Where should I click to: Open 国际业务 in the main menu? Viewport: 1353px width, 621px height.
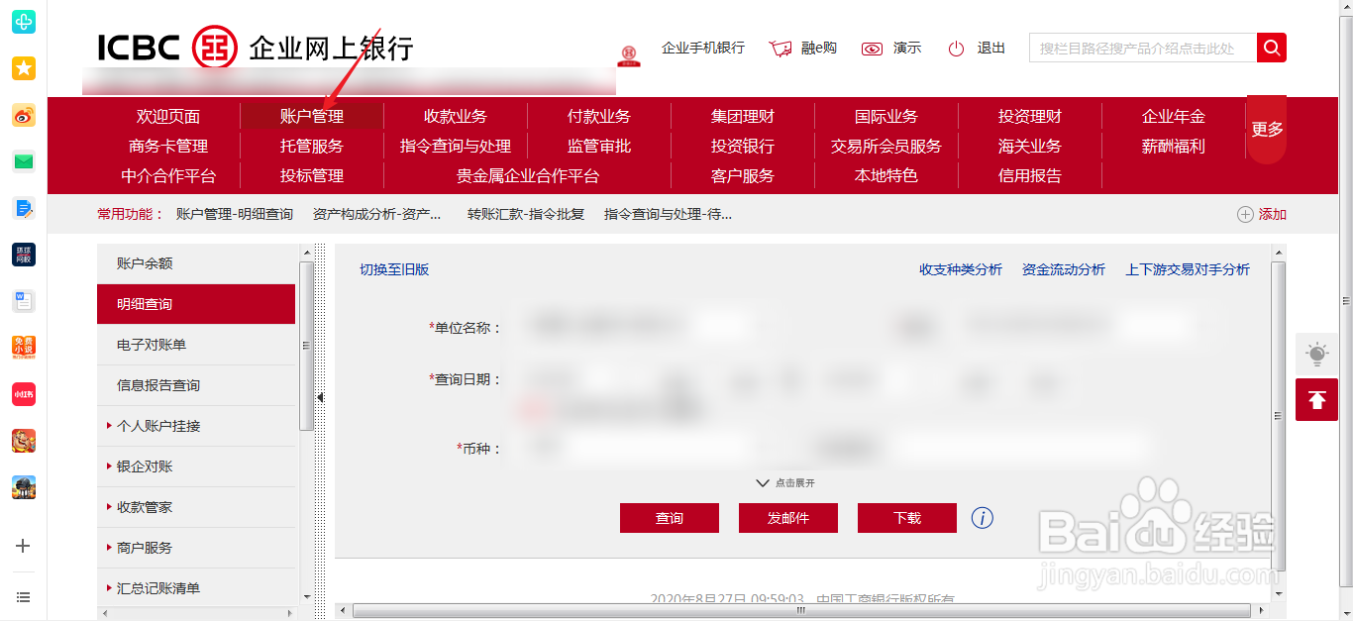[x=886, y=116]
